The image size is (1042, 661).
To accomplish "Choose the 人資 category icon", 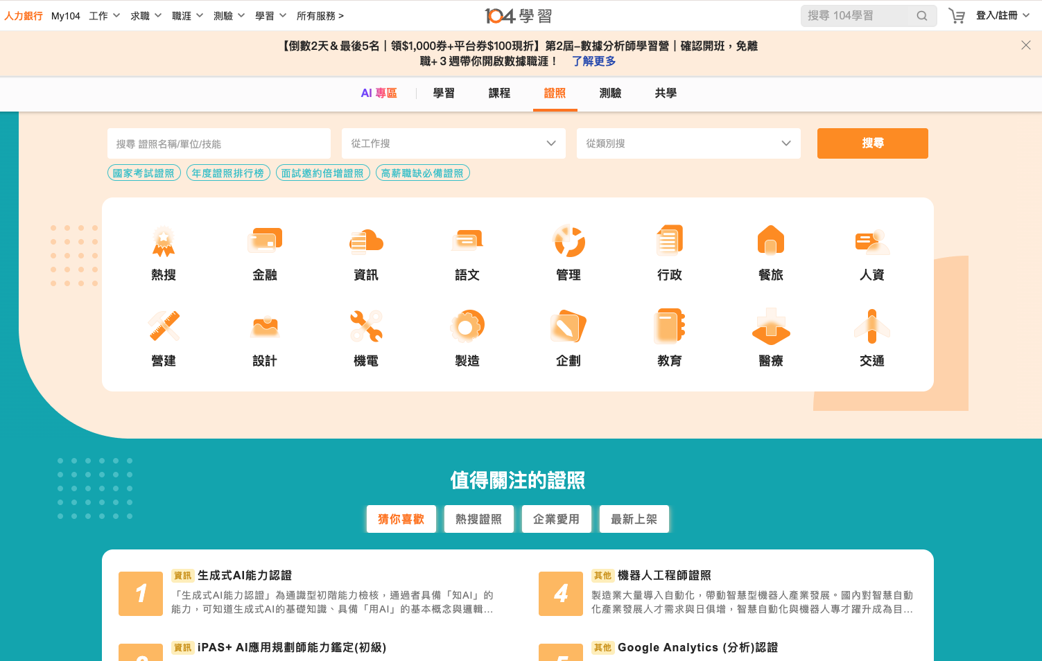I will click(x=872, y=241).
